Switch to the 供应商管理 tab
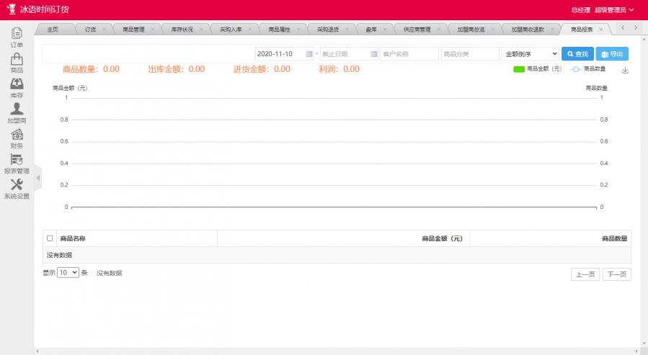The height and width of the screenshot is (355, 648). click(417, 30)
